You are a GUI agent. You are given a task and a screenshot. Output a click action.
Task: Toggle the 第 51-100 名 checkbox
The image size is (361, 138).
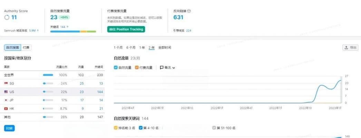[214, 128]
